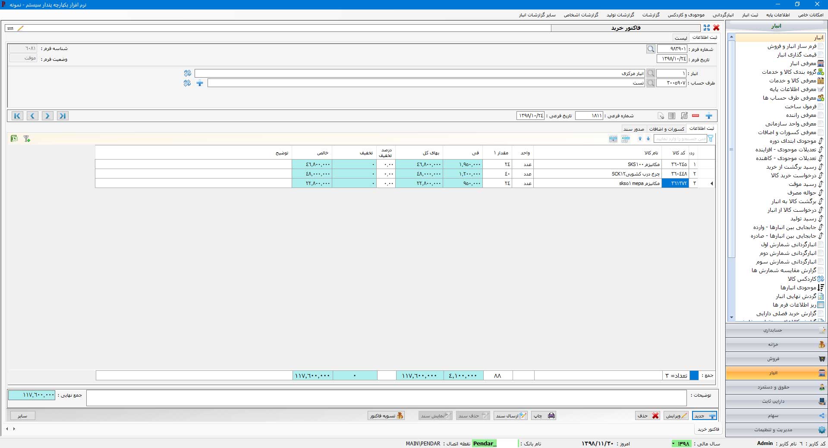The height and width of the screenshot is (448, 828).
Task: Open the column layout icon in the sub-number bar
Action: point(672,116)
